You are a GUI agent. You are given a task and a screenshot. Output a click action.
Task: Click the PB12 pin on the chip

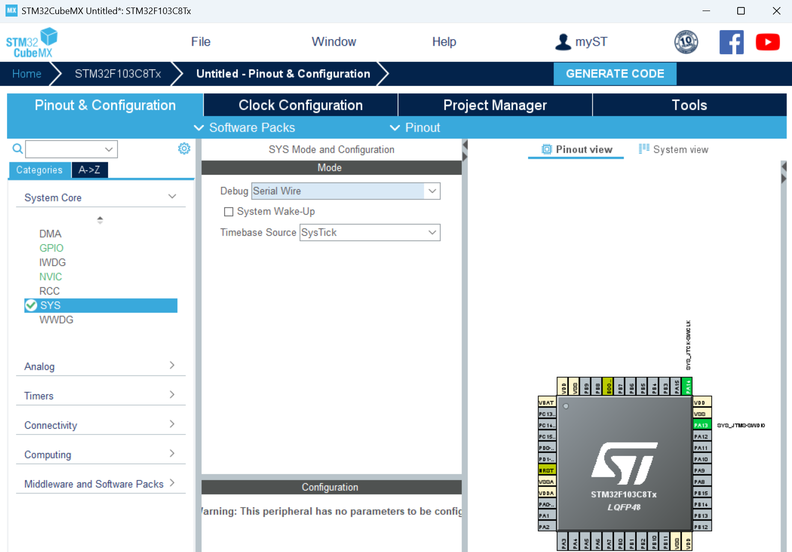point(702,527)
